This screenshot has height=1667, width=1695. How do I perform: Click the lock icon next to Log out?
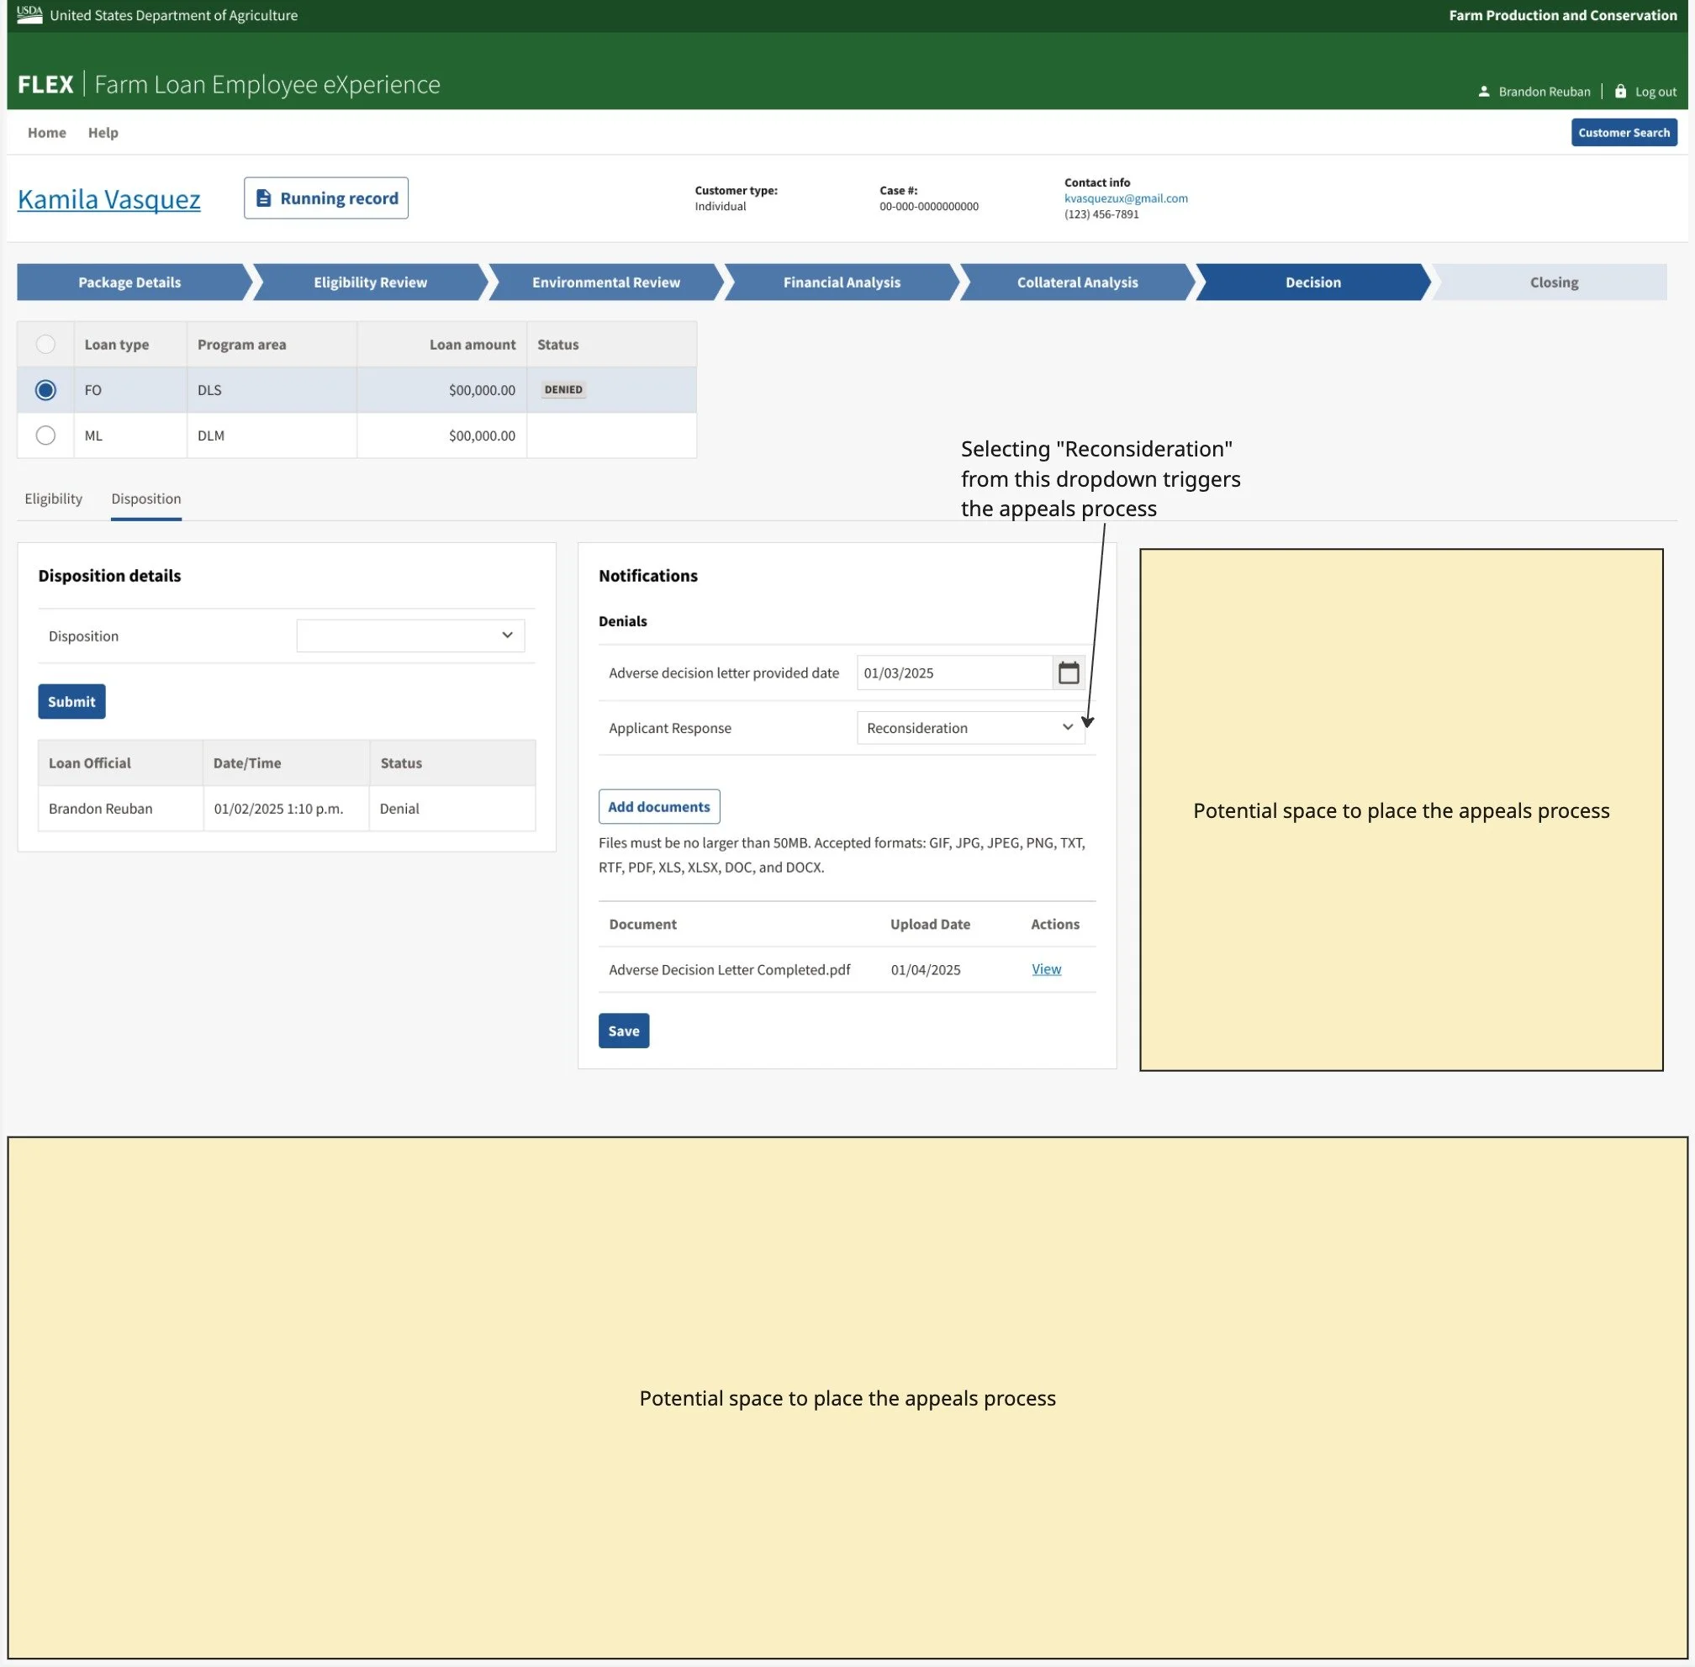click(1619, 91)
